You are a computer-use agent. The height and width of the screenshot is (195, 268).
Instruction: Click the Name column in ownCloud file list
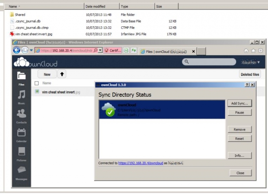pos(47,83)
